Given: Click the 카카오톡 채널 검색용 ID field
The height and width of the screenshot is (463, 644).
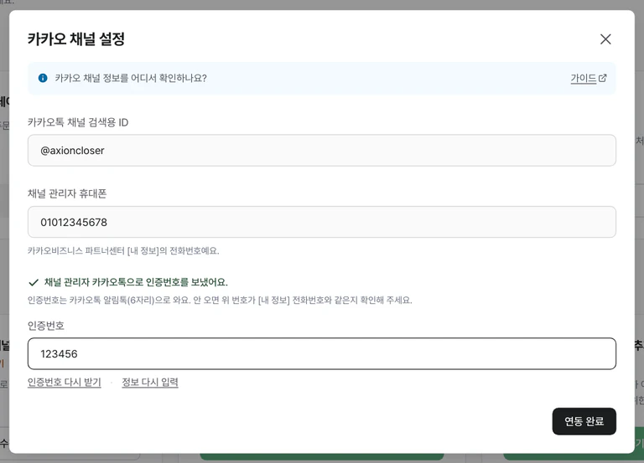Looking at the screenshot, I should click(x=322, y=151).
